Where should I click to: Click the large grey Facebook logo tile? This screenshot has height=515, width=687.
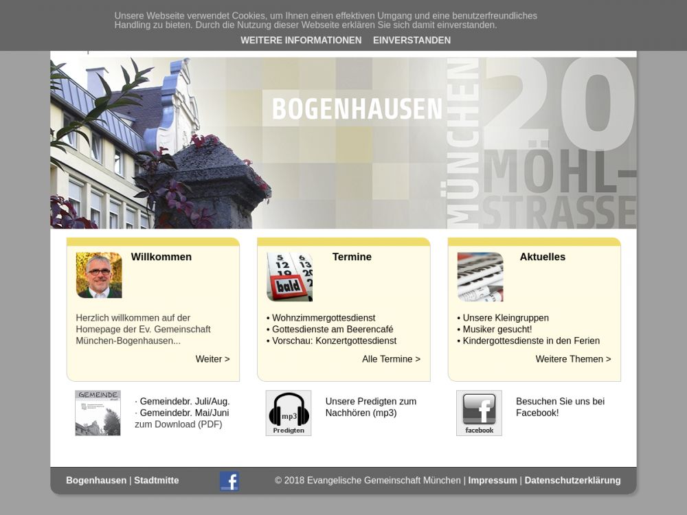(479, 413)
